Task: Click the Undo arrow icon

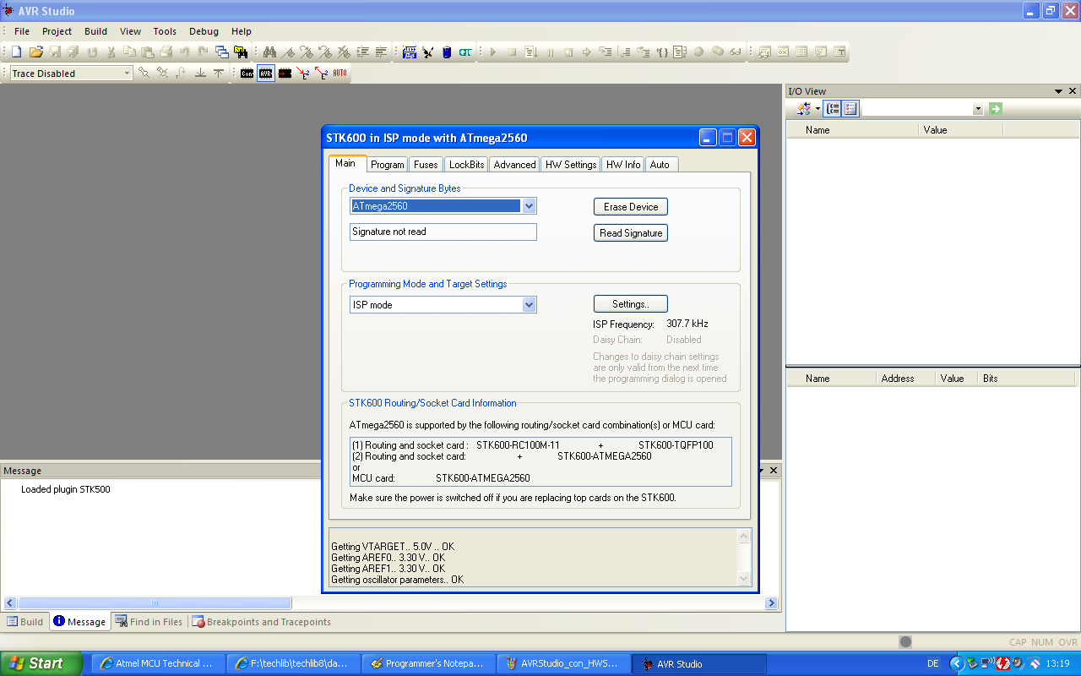Action: click(185, 52)
